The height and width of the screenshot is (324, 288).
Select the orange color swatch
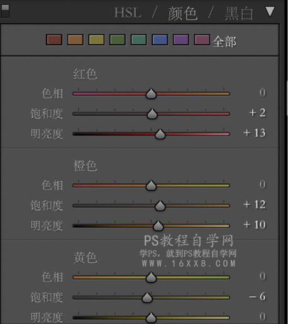point(75,40)
